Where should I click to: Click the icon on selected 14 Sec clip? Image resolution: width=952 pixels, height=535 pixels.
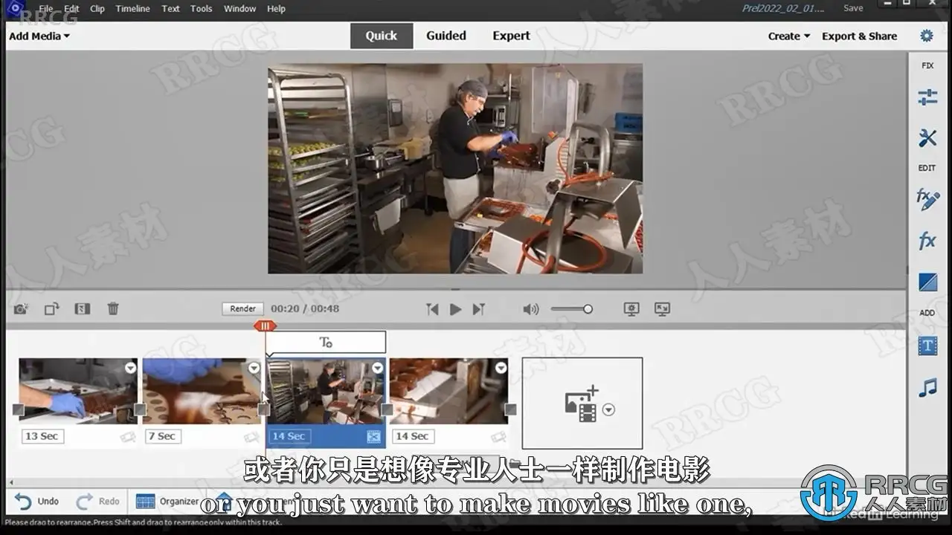pyautogui.click(x=373, y=437)
